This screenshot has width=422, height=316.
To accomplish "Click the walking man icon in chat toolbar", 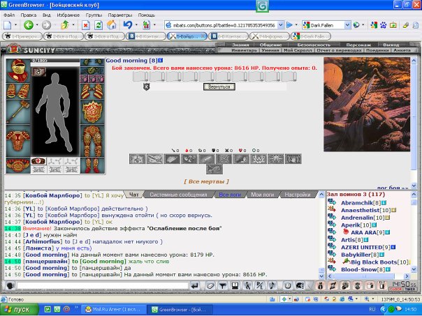I will point(247,286).
